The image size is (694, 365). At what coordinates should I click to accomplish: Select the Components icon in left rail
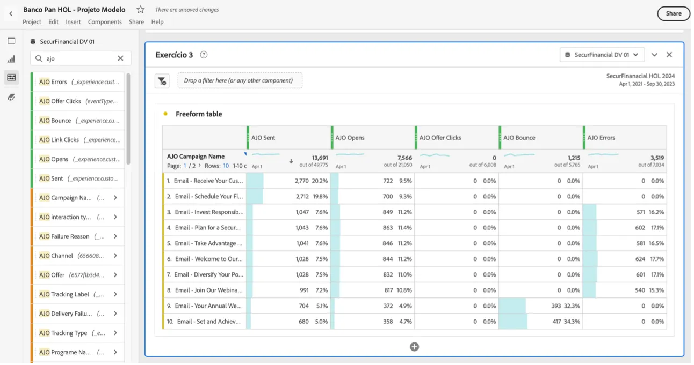click(11, 78)
